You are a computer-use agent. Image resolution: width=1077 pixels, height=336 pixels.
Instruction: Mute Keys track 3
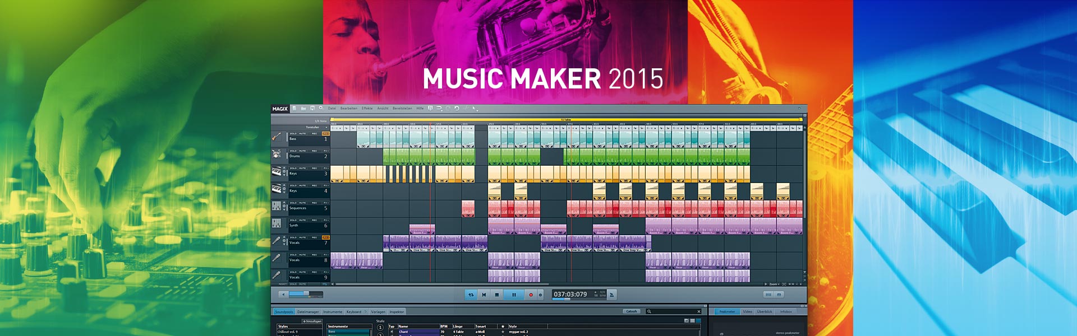[x=302, y=168]
